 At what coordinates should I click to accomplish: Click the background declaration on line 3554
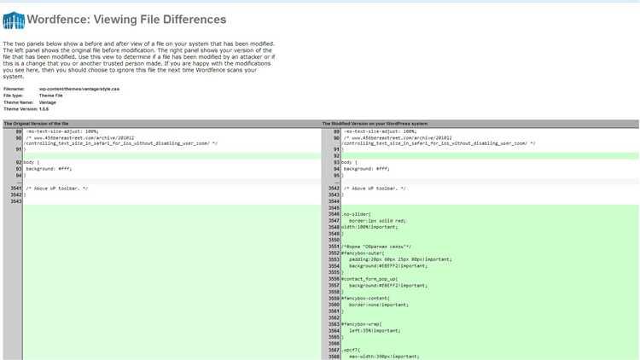click(388, 266)
